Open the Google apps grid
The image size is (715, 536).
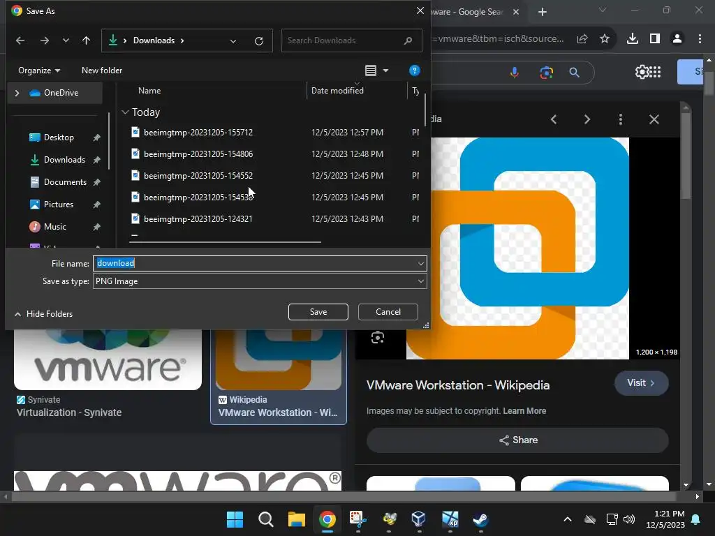[x=655, y=72]
